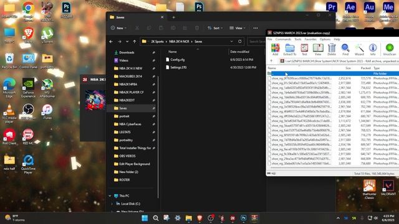399x224 pixels.
Task: Click the Premiere Pro desktop icon
Action: [x=332, y=7]
